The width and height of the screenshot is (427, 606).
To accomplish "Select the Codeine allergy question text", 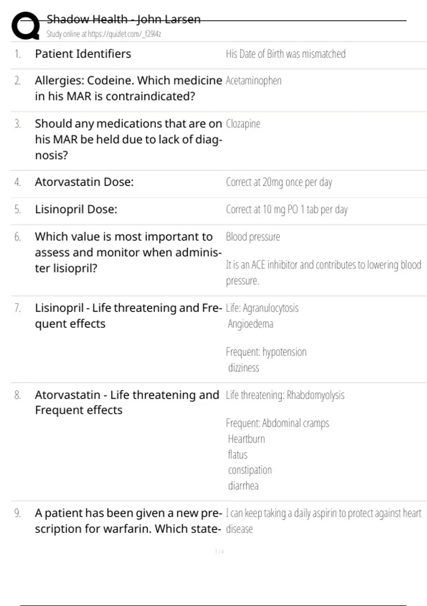I will coord(128,88).
